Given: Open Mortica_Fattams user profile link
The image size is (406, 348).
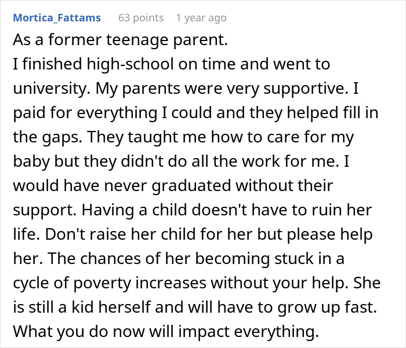Looking at the screenshot, I should [x=57, y=18].
